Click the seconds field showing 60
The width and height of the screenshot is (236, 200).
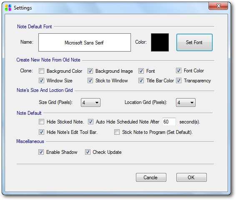(169, 122)
